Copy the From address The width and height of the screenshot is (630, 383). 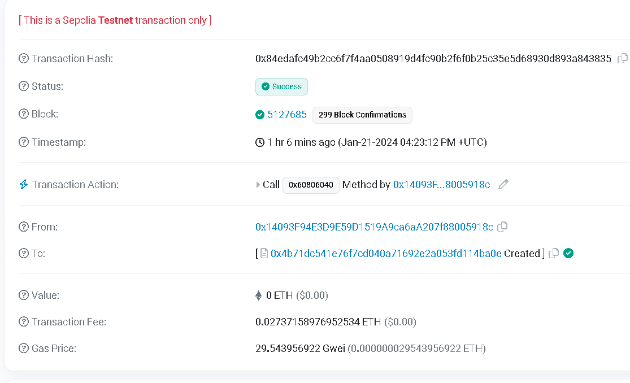(x=502, y=227)
